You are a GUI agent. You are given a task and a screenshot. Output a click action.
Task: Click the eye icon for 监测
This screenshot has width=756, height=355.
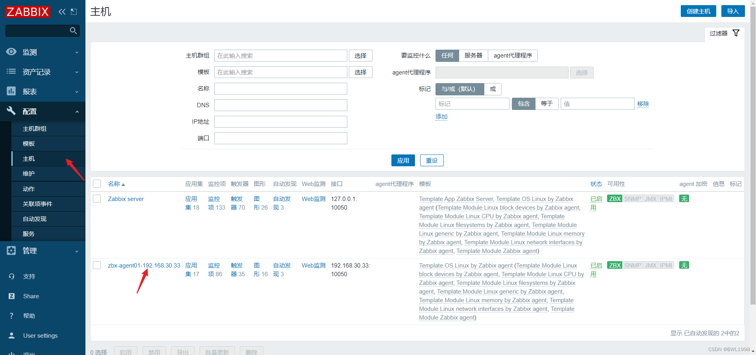tap(11, 52)
